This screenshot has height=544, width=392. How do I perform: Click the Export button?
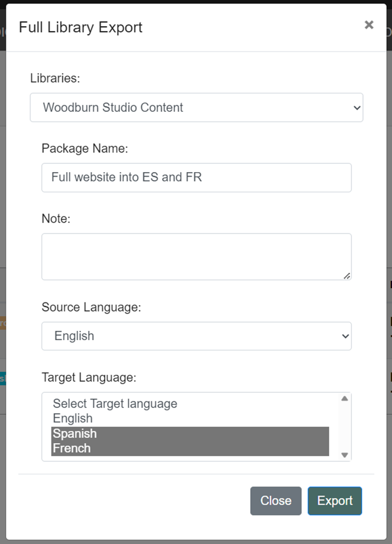(335, 501)
